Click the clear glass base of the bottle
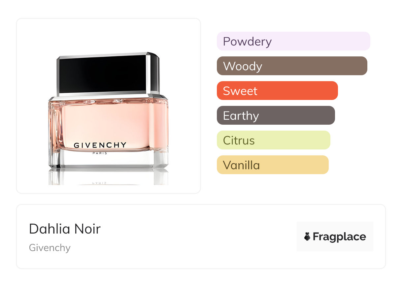Image resolution: width=402 pixels, height=285 pixels. click(106, 161)
